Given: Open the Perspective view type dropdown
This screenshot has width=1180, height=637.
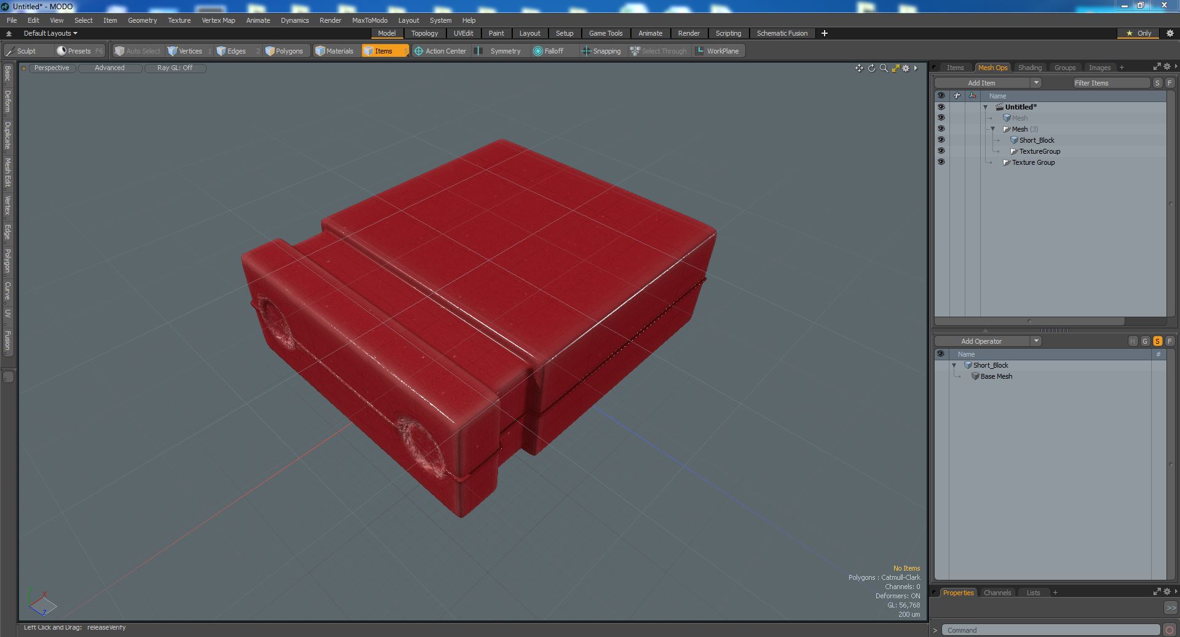Looking at the screenshot, I should 52,68.
